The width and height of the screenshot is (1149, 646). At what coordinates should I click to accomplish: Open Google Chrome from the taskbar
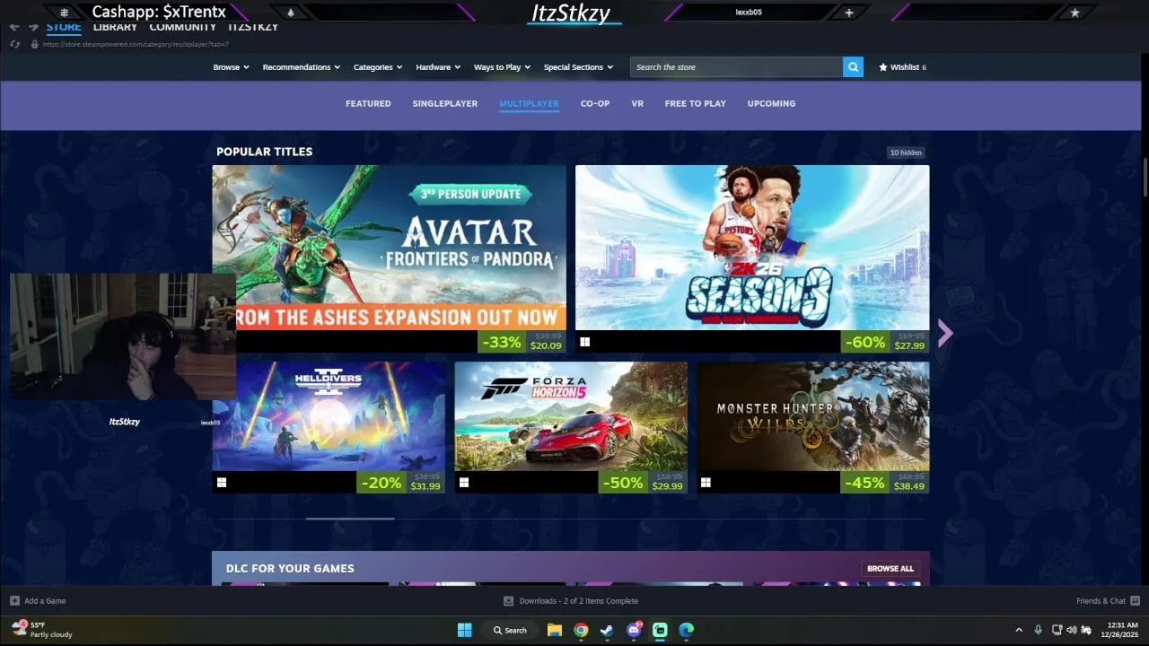click(581, 630)
